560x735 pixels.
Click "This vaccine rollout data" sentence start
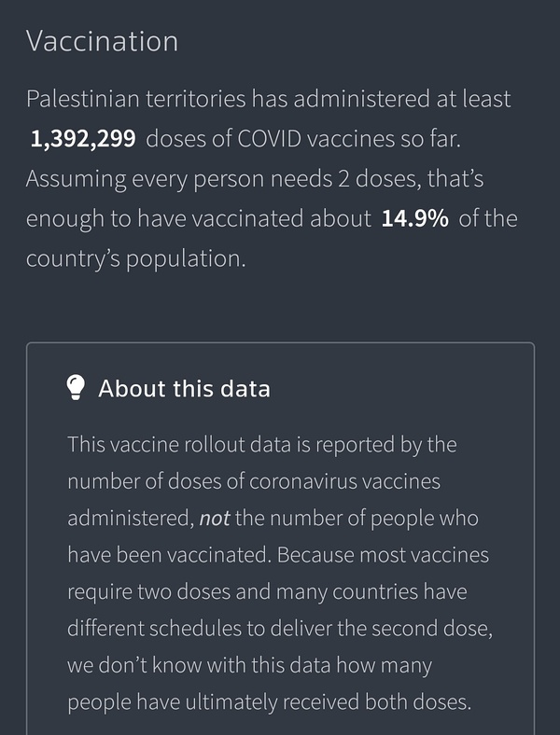point(174,444)
